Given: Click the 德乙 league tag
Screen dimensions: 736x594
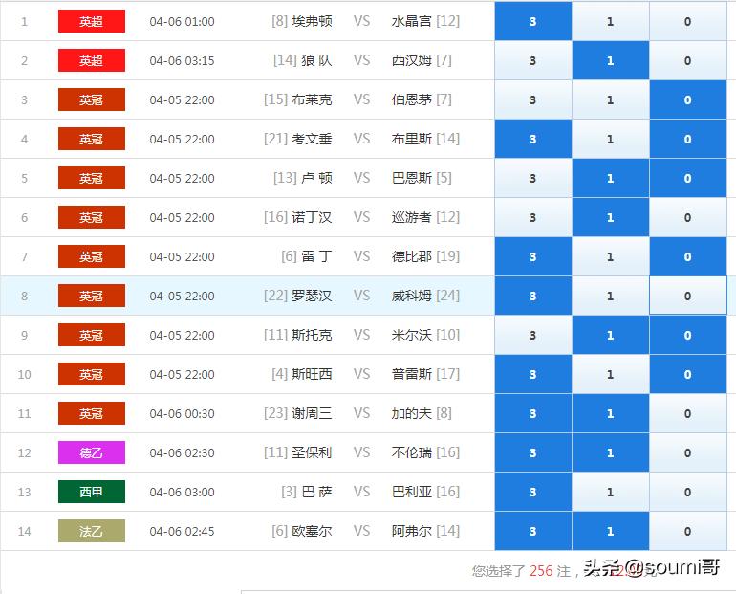Looking at the screenshot, I should point(92,452).
